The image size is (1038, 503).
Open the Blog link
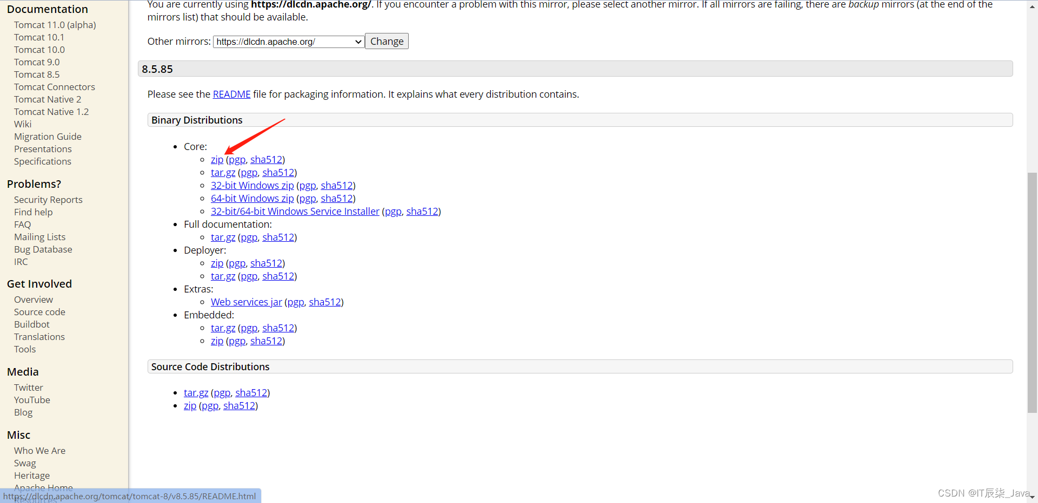23,412
